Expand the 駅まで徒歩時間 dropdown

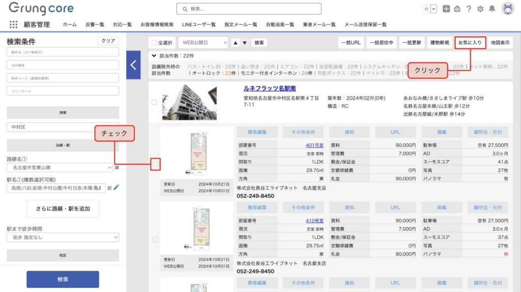click(63, 237)
